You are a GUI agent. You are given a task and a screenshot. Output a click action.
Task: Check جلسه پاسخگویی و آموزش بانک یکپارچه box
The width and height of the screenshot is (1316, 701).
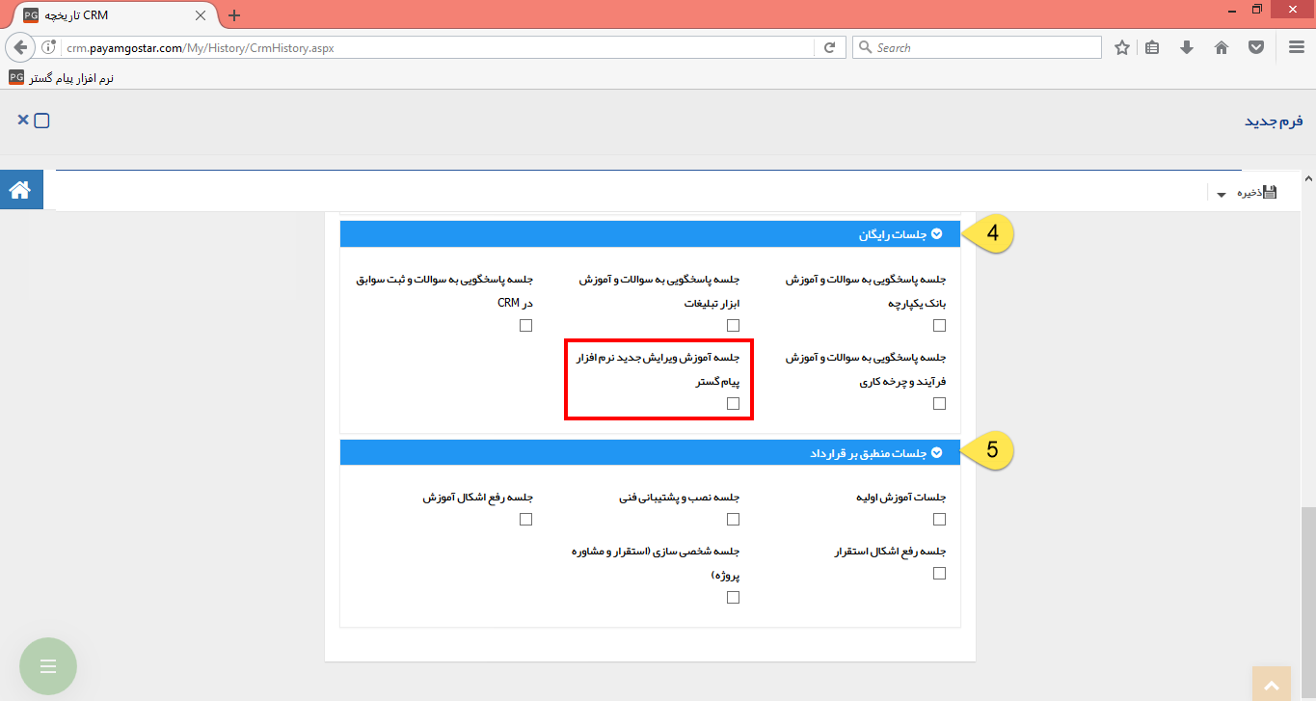[x=940, y=326]
